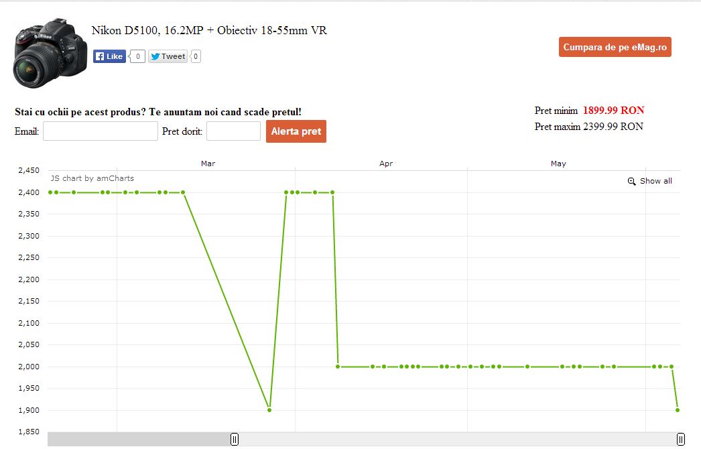Click the Facebook like counter bubble

click(137, 56)
